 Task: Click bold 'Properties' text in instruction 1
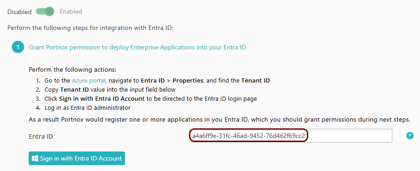[x=188, y=80]
